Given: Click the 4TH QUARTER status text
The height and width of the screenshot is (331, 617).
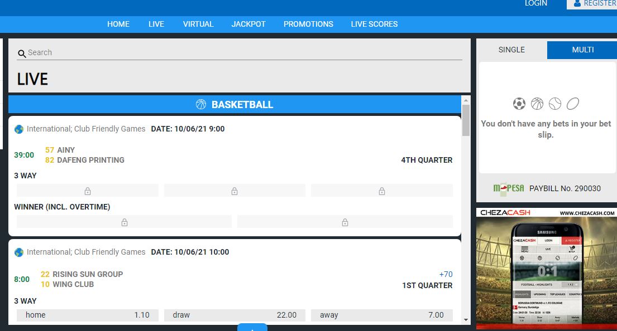Looking at the screenshot, I should click(427, 160).
